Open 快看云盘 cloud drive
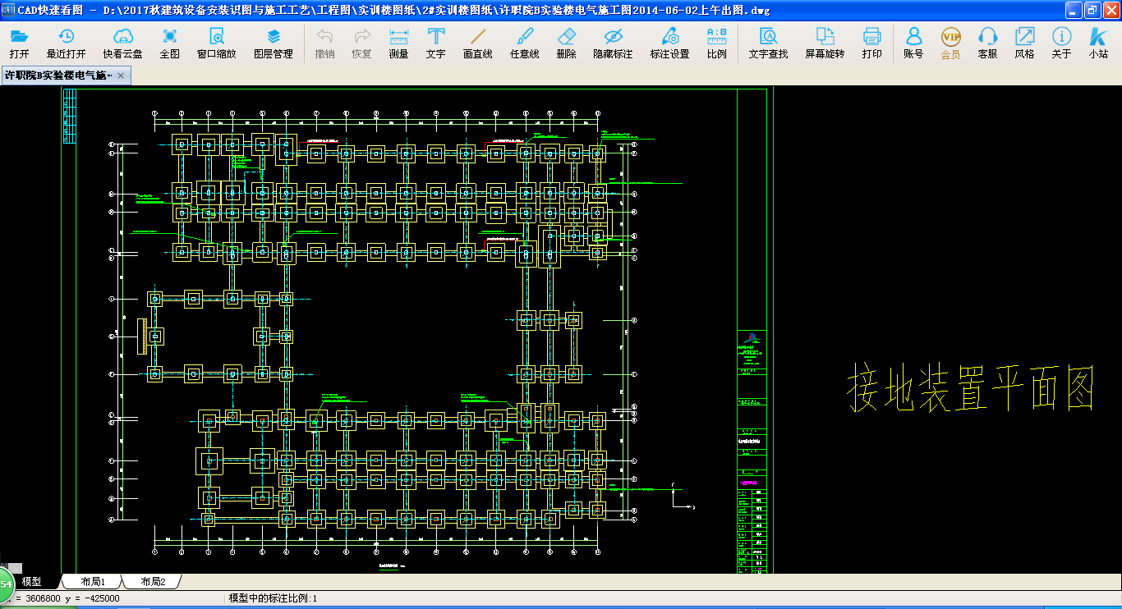The width and height of the screenshot is (1122, 609). [x=122, y=43]
